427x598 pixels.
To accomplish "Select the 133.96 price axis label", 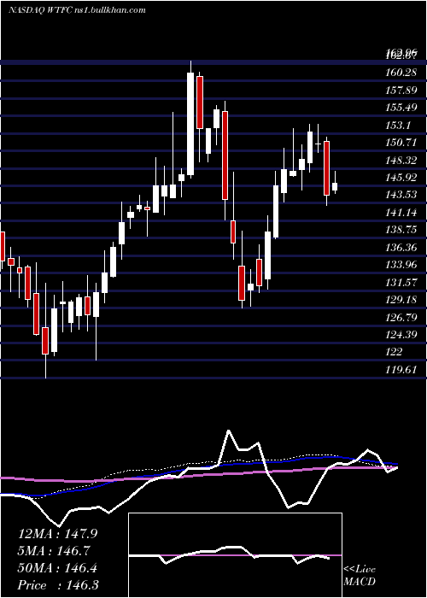I will click(401, 264).
